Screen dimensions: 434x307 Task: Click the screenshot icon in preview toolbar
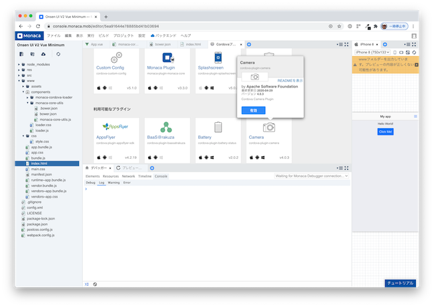click(x=408, y=52)
